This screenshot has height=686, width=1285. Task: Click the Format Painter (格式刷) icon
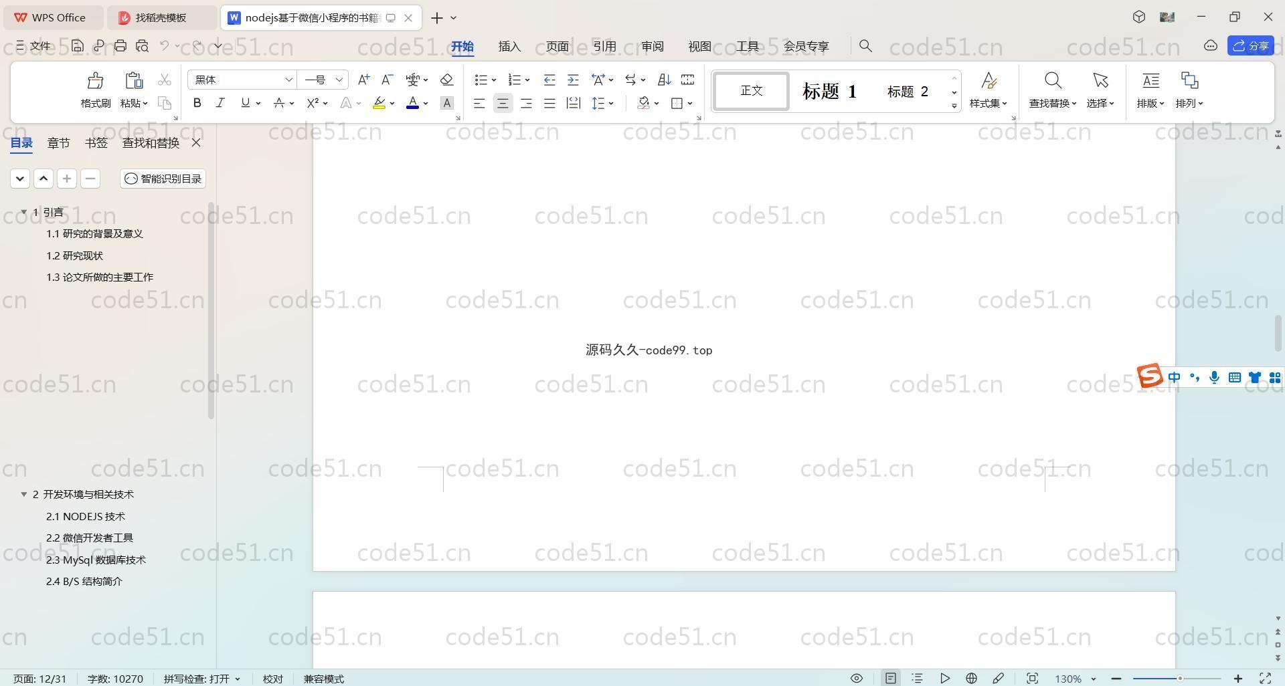tap(95, 81)
